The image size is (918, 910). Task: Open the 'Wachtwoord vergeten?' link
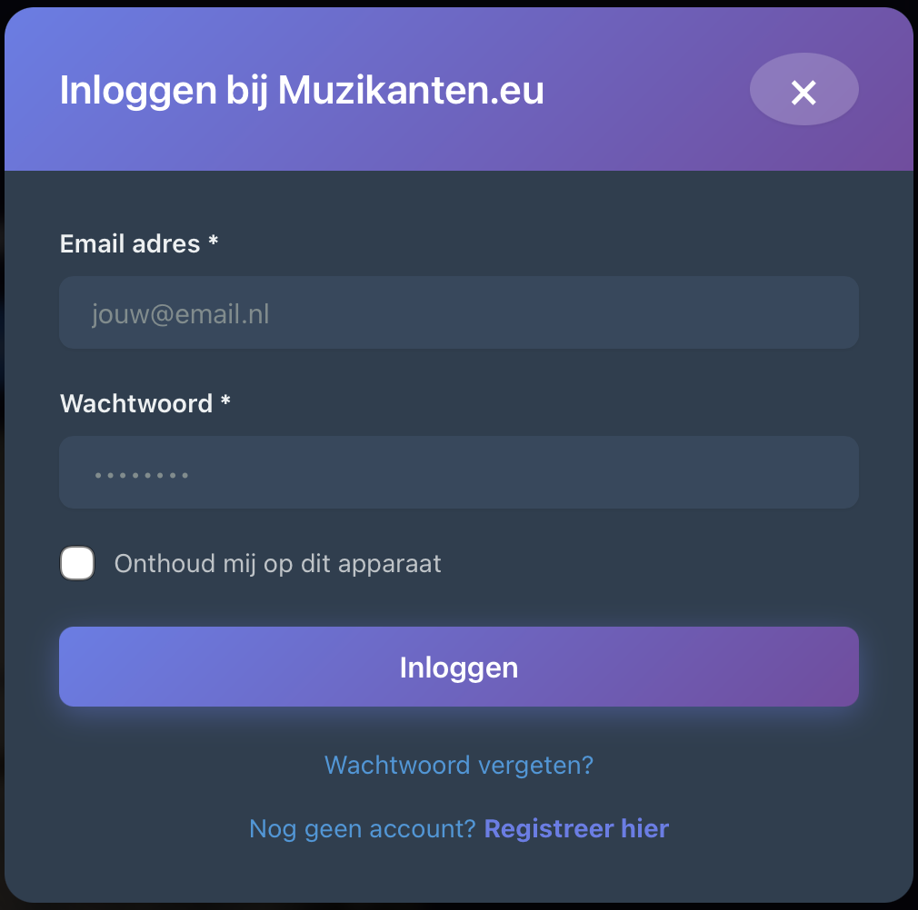458,765
